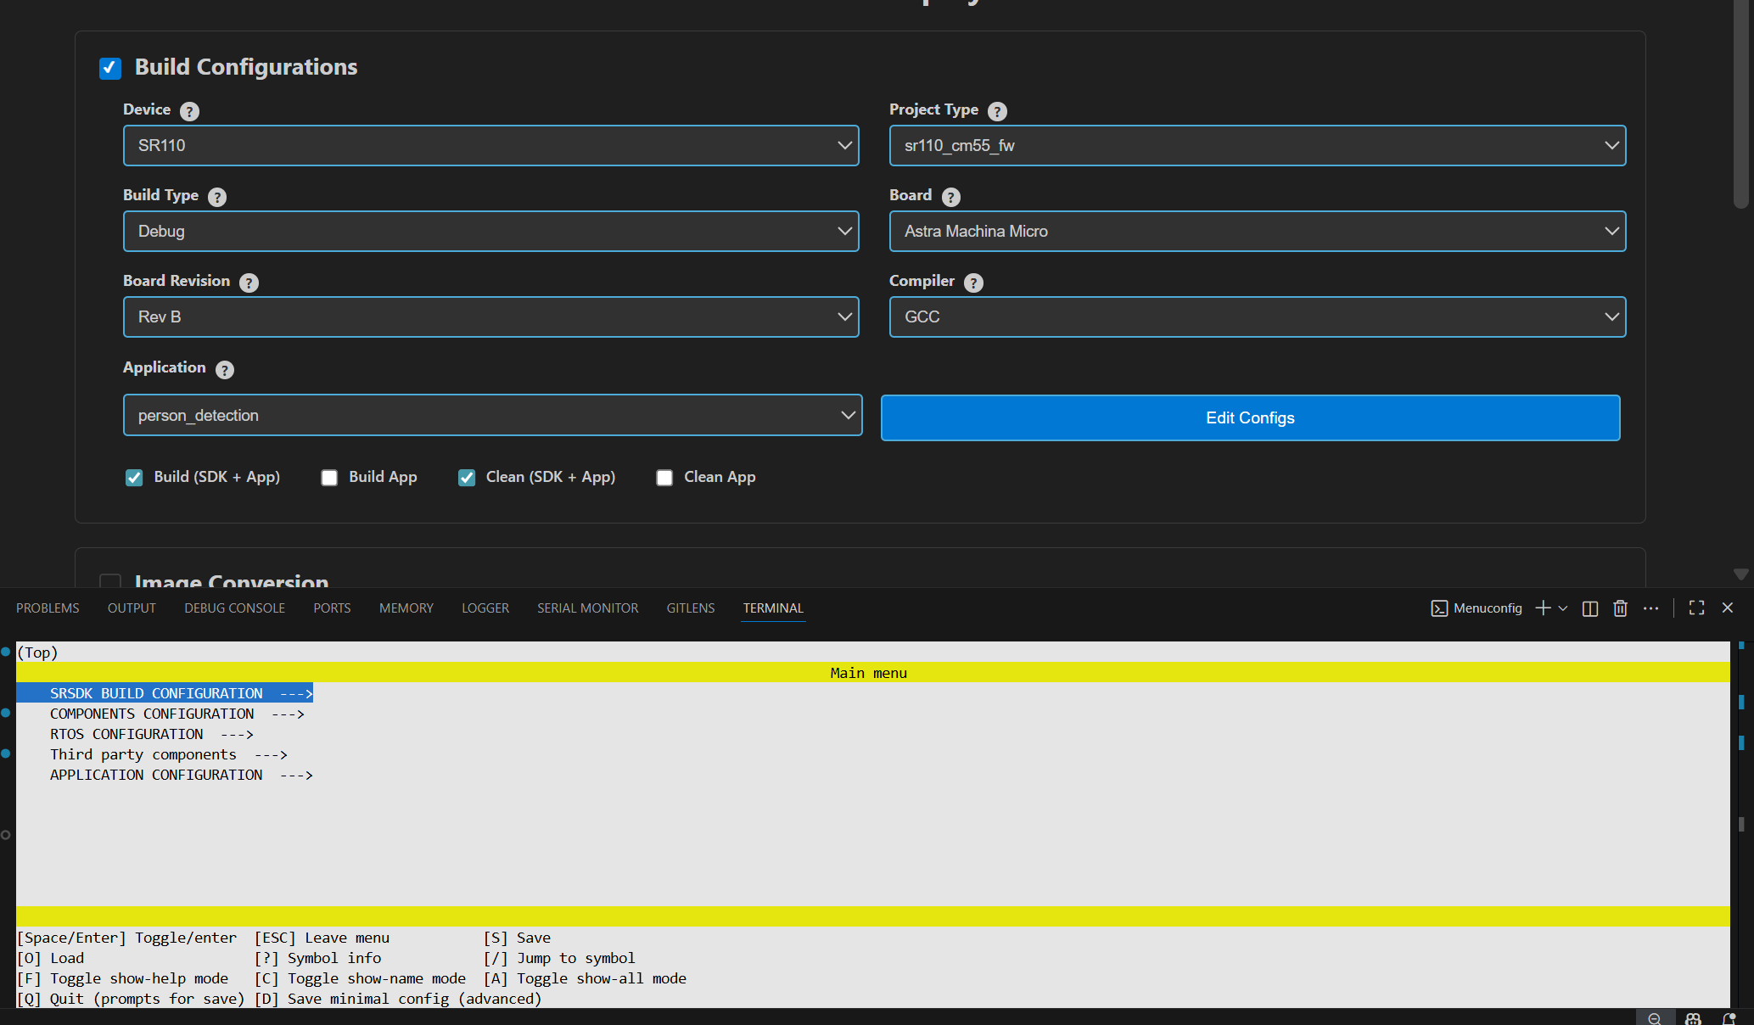Maximize the panel size icon
Image resolution: width=1754 pixels, height=1025 pixels.
point(1696,608)
